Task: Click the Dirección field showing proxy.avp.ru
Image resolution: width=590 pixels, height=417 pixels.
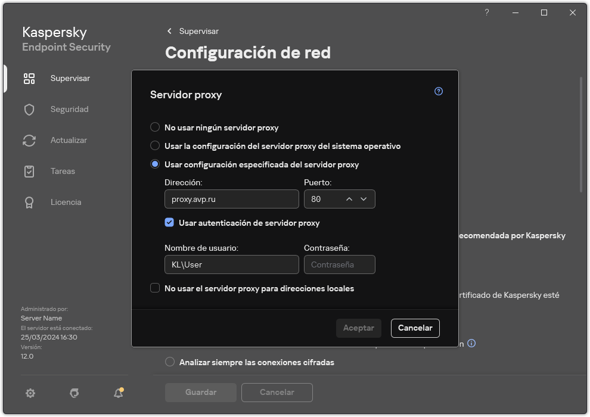Action: [231, 199]
